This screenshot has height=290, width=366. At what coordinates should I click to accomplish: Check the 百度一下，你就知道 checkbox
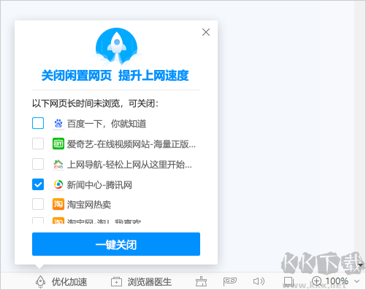click(38, 123)
